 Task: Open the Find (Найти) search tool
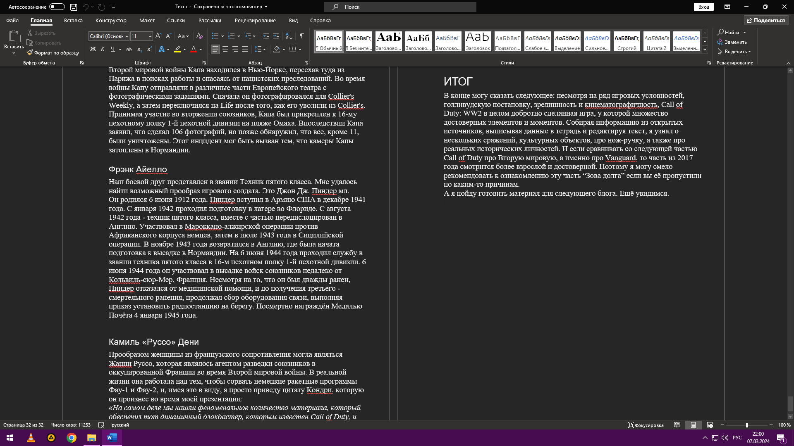point(729,32)
